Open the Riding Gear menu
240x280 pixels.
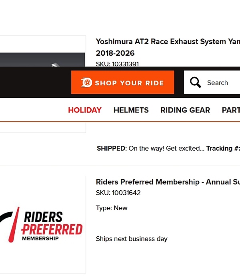tap(185, 110)
